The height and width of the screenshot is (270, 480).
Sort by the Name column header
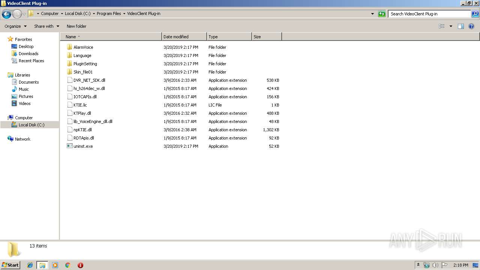click(111, 37)
